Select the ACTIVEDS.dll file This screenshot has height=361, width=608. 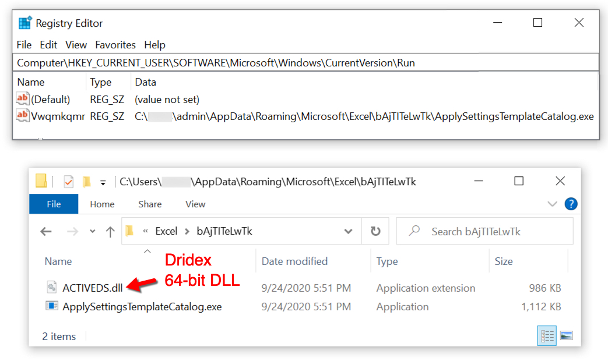click(93, 288)
